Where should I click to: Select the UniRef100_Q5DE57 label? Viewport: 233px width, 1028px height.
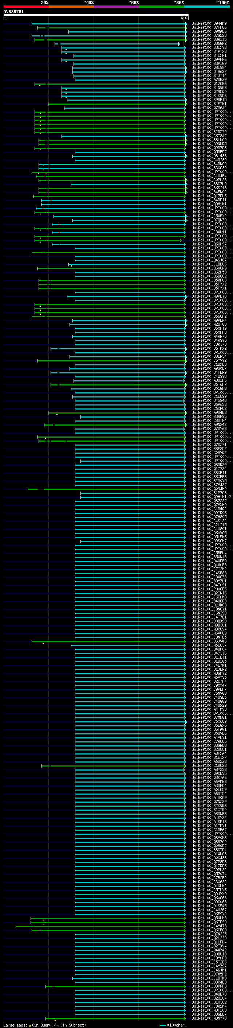tap(209, 152)
